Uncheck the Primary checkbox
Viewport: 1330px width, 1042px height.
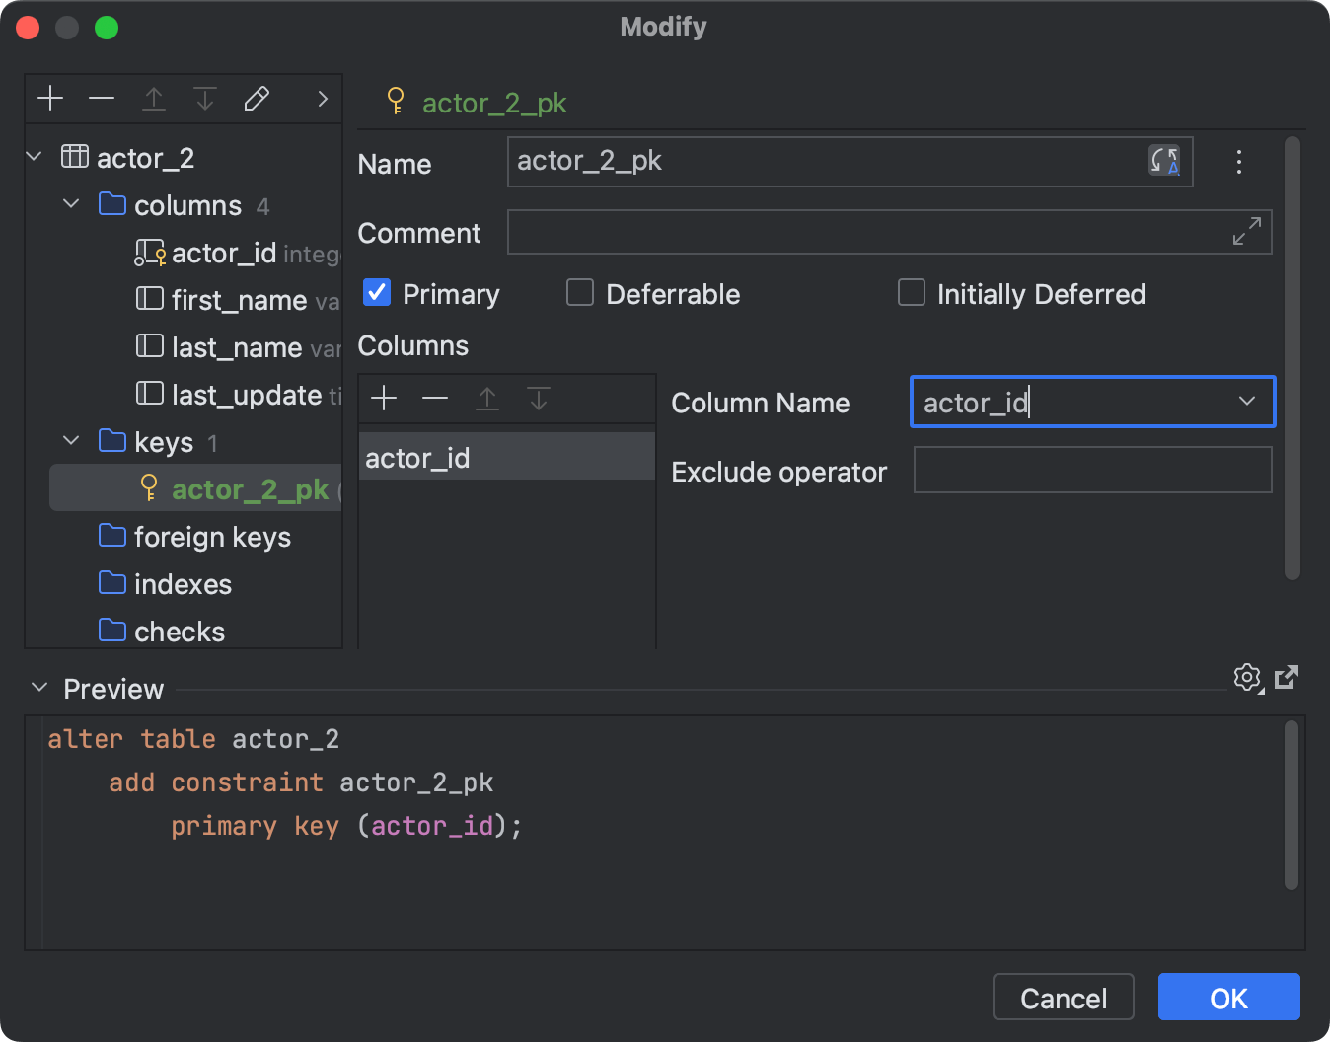tap(377, 293)
